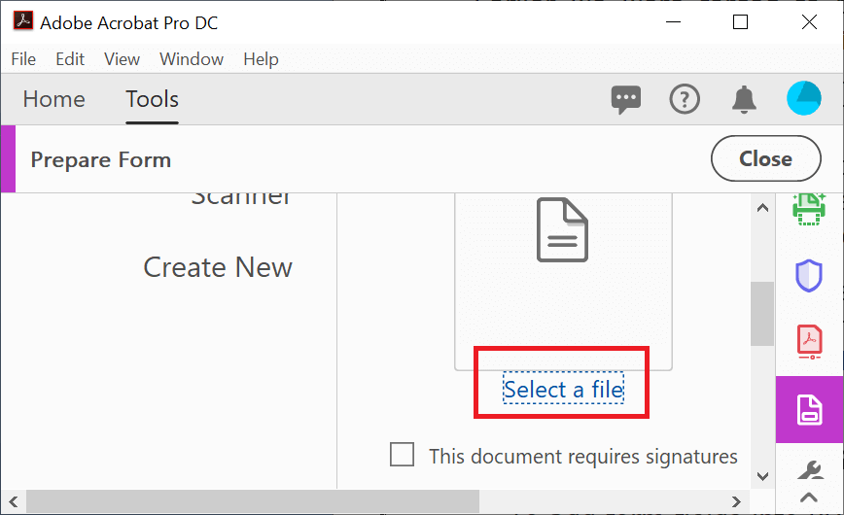Click the vertical scrollbar down arrow
The height and width of the screenshot is (515, 844).
click(x=762, y=476)
